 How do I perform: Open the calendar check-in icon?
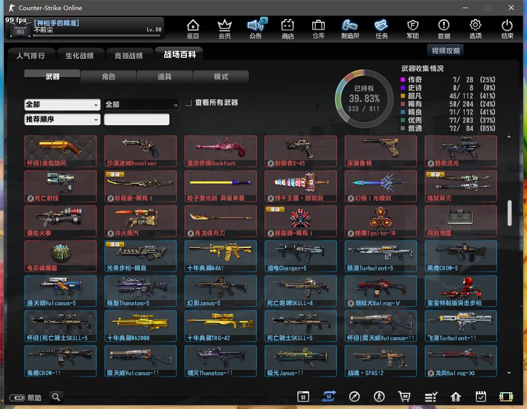tap(480, 396)
